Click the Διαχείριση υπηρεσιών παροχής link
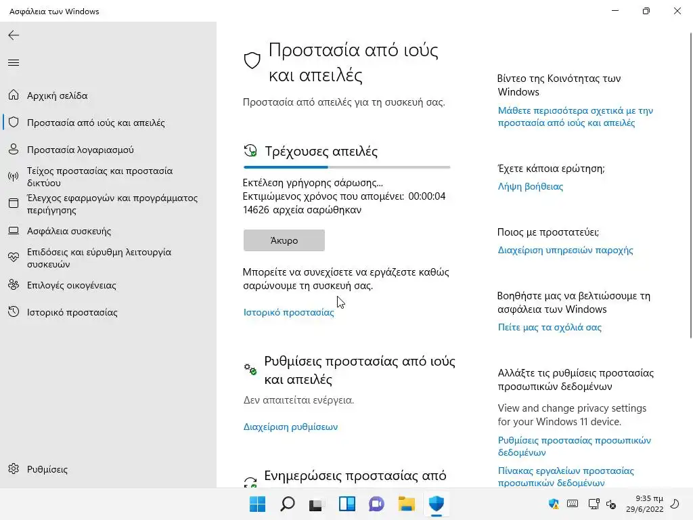The image size is (693, 520). tap(565, 251)
